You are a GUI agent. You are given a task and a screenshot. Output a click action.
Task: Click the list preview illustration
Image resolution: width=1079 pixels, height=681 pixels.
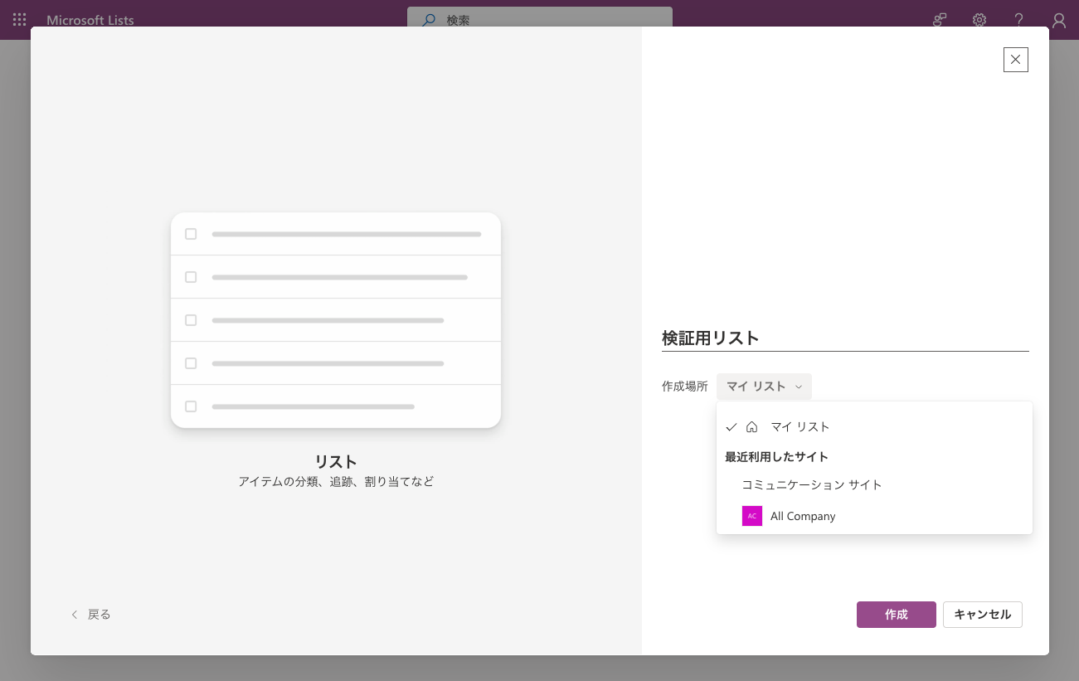point(336,320)
